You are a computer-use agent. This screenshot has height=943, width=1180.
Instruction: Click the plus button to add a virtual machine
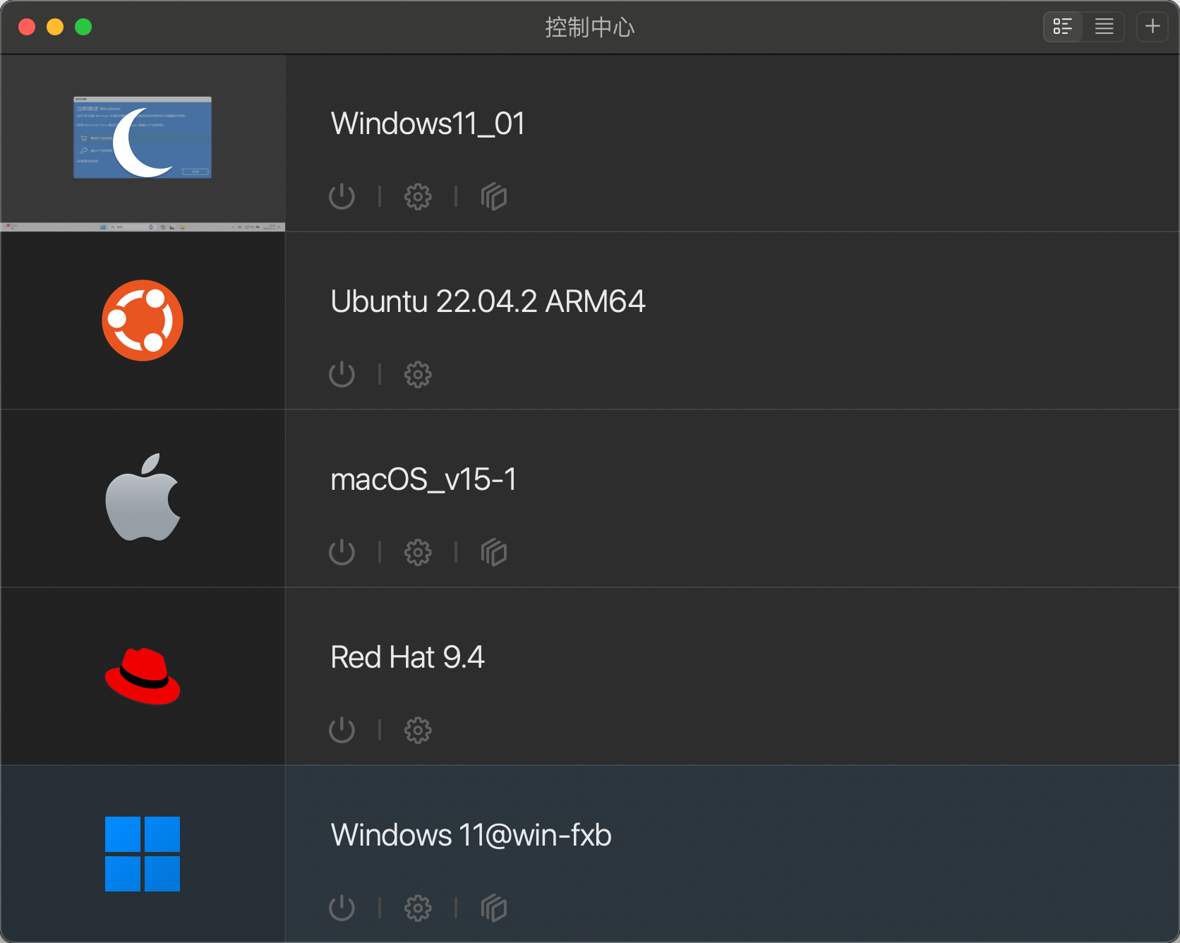pyautogui.click(x=1152, y=27)
